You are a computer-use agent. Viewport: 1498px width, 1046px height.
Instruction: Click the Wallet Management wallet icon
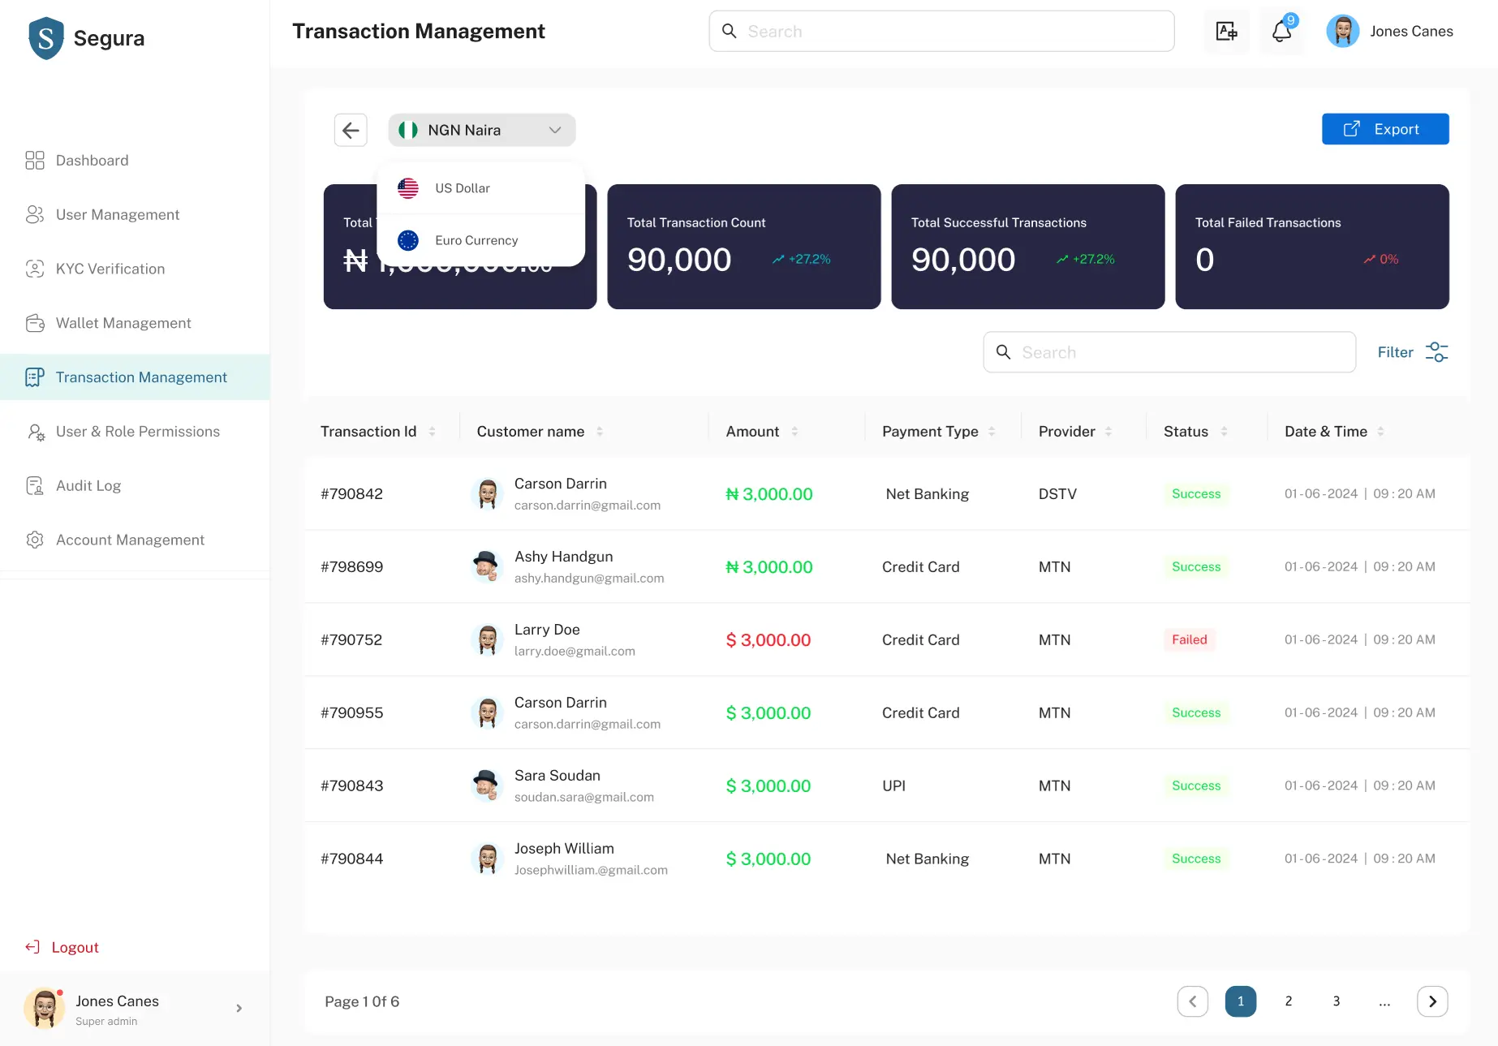[35, 323]
